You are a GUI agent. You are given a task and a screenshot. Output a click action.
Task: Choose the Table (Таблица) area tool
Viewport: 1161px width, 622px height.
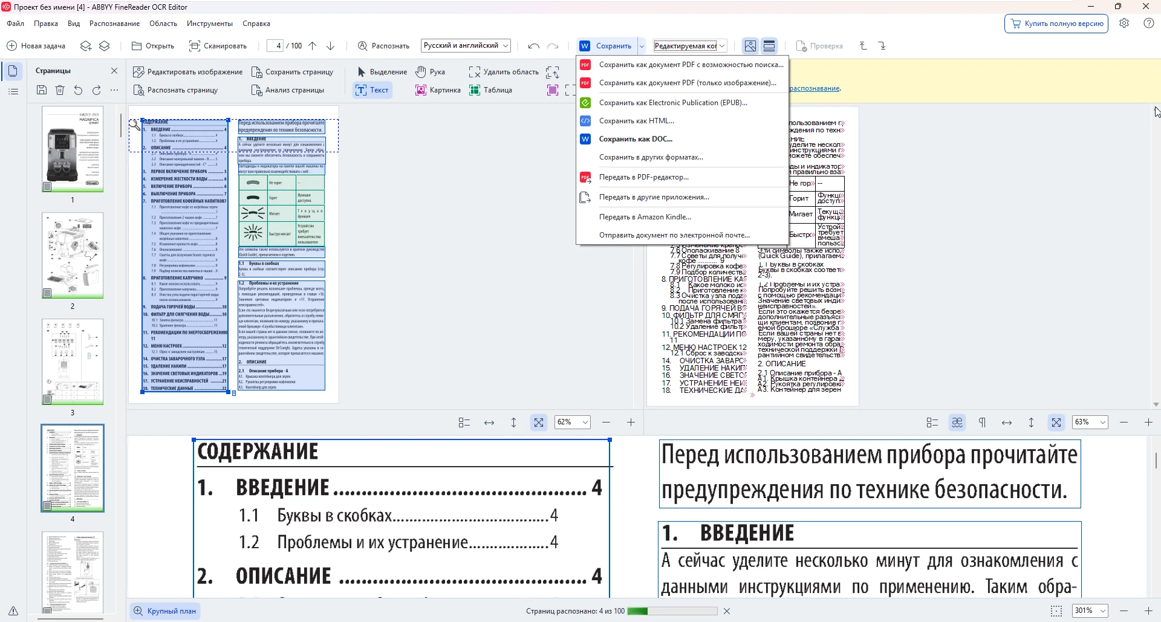pyautogui.click(x=490, y=90)
